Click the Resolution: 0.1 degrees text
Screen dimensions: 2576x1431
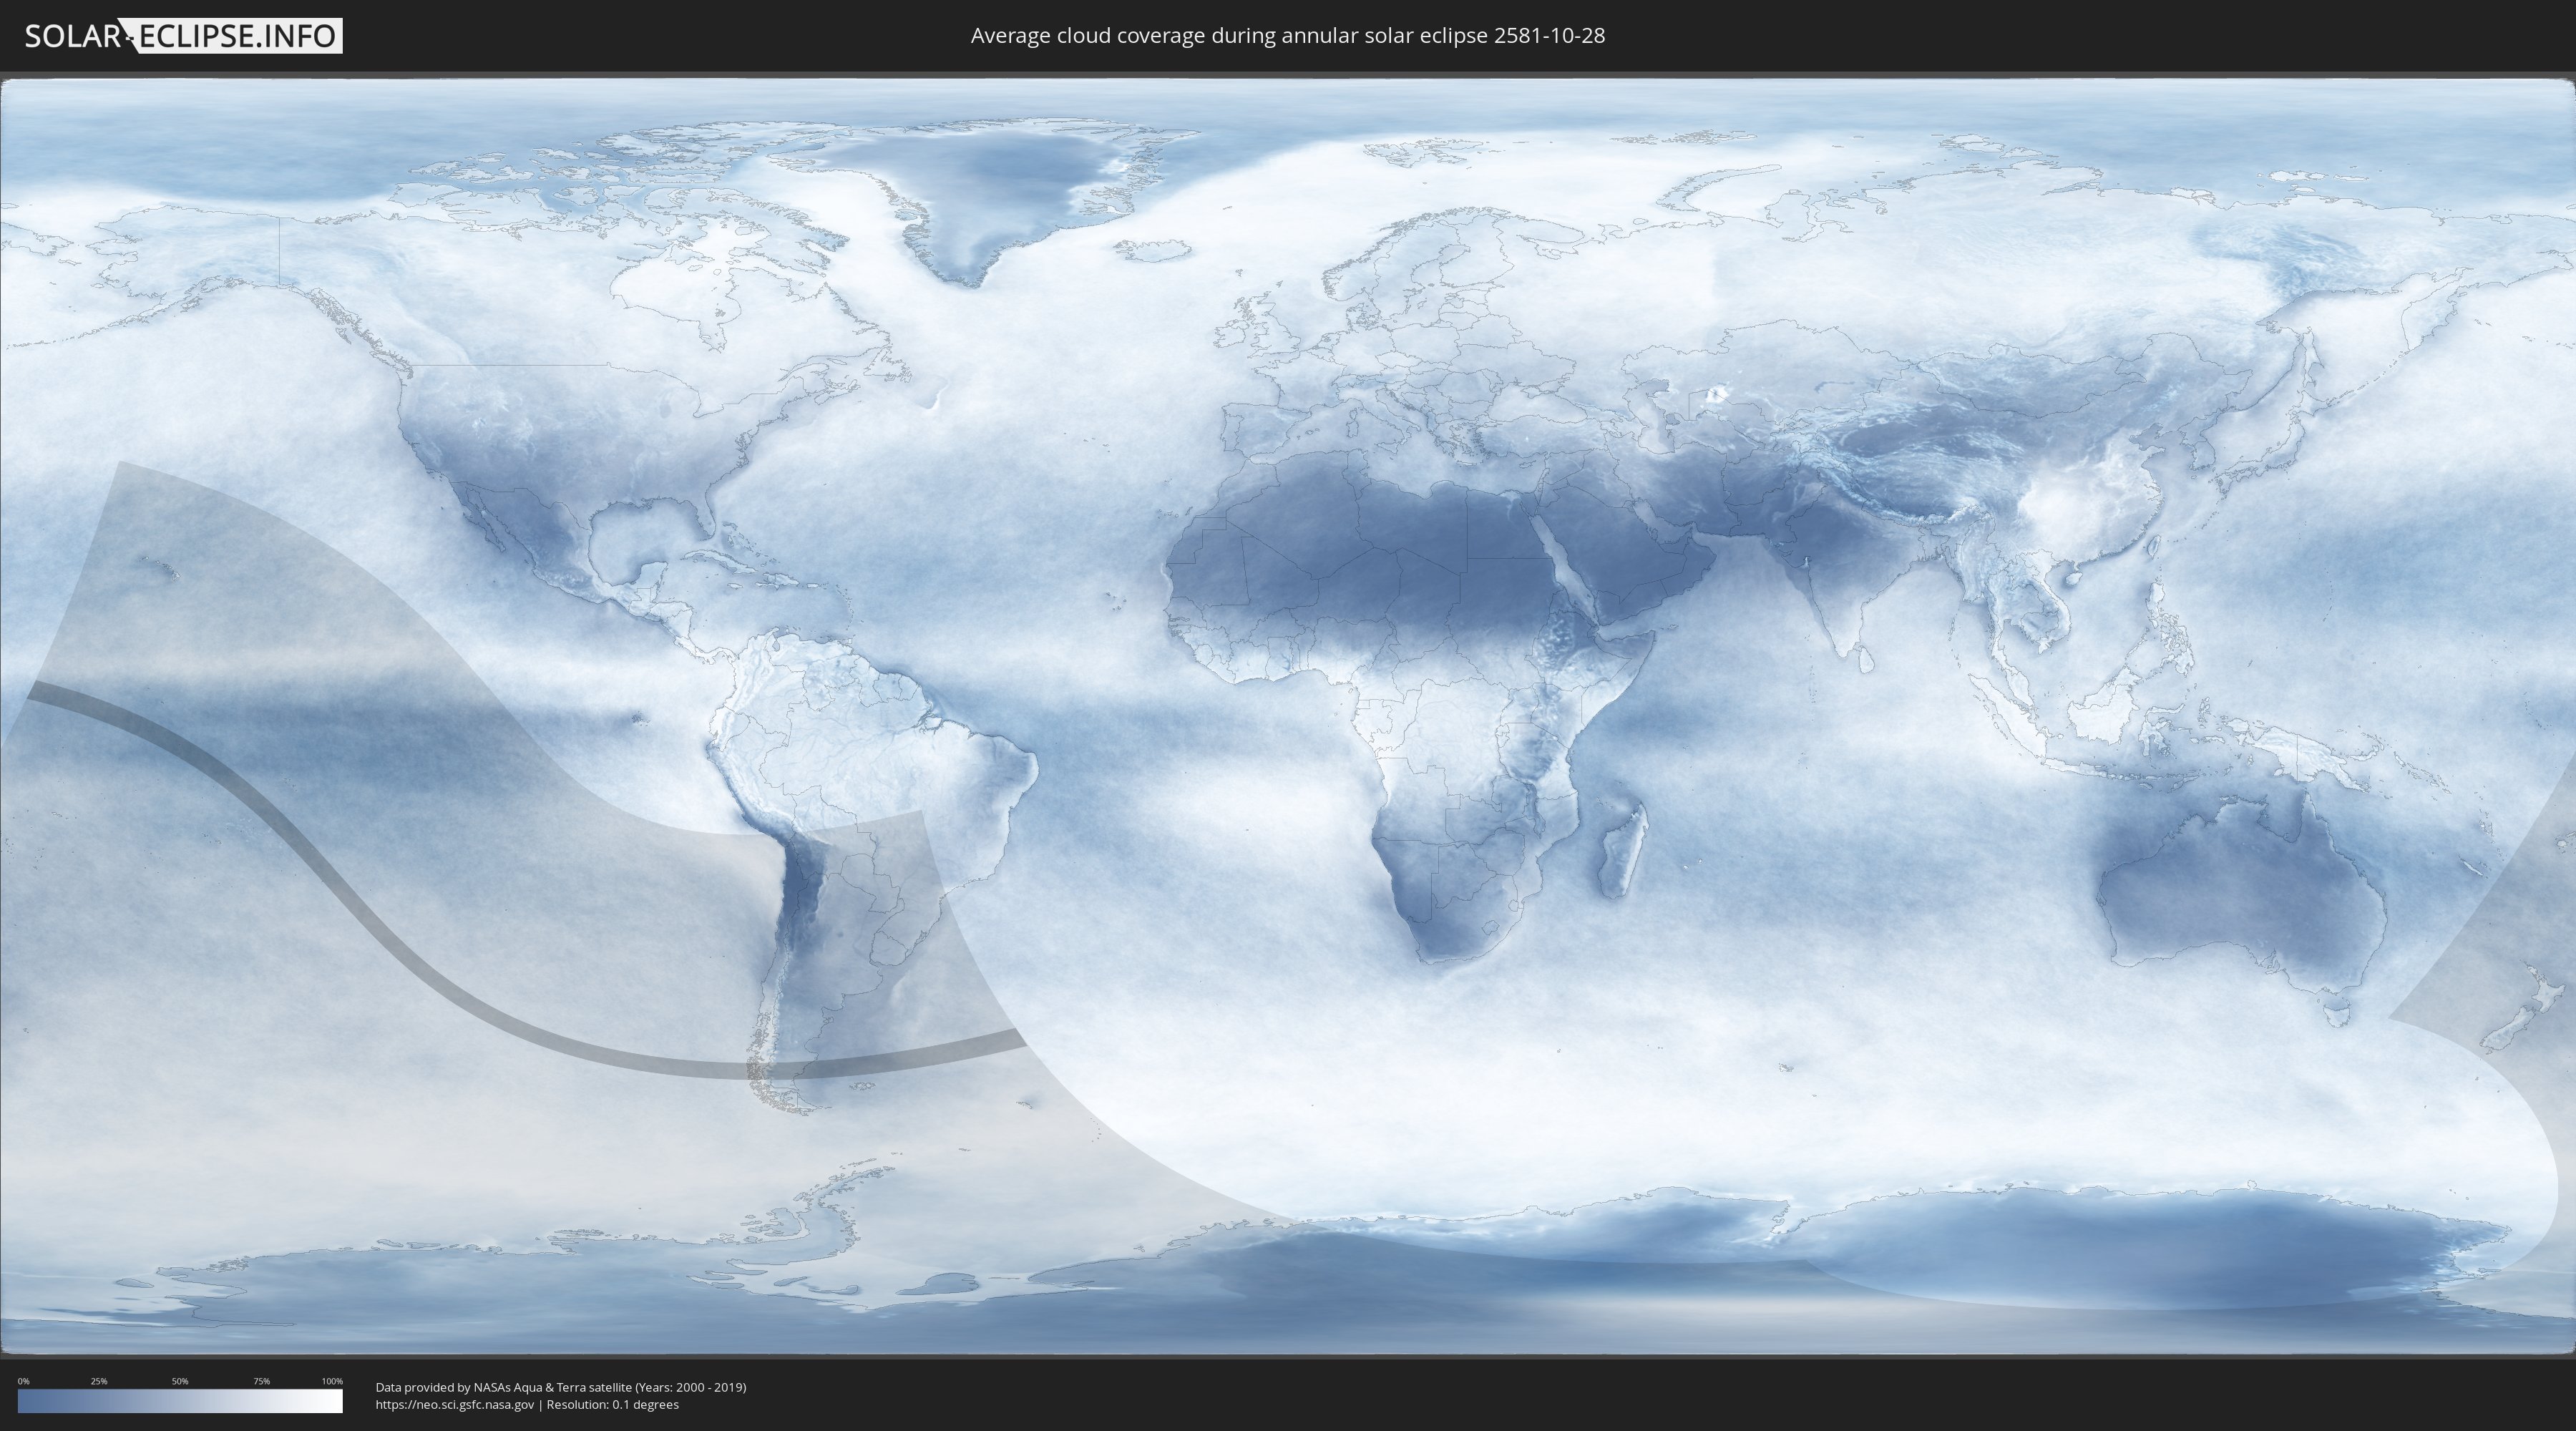(612, 1405)
